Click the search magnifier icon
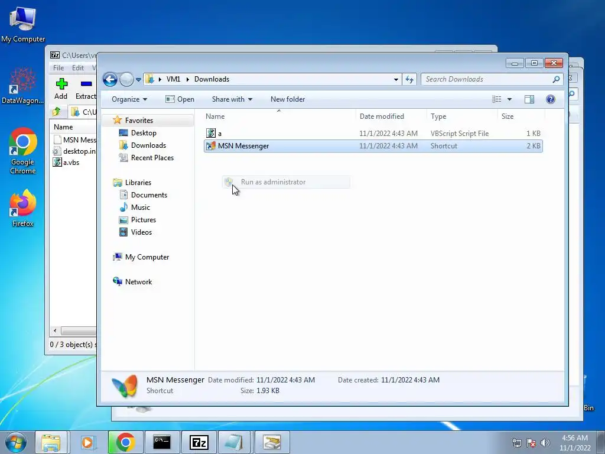The height and width of the screenshot is (454, 605). (556, 79)
